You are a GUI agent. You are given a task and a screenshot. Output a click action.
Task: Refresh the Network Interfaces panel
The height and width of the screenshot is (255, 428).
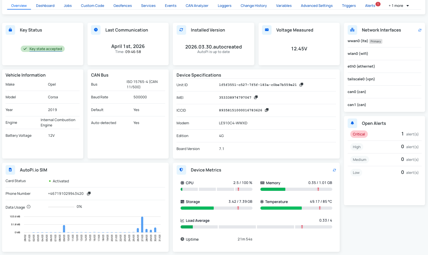coord(420,30)
